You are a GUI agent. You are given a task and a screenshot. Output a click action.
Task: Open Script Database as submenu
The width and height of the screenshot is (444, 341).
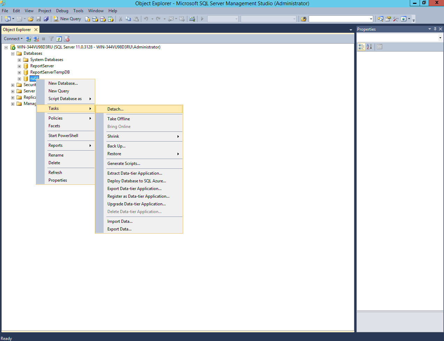(66, 99)
